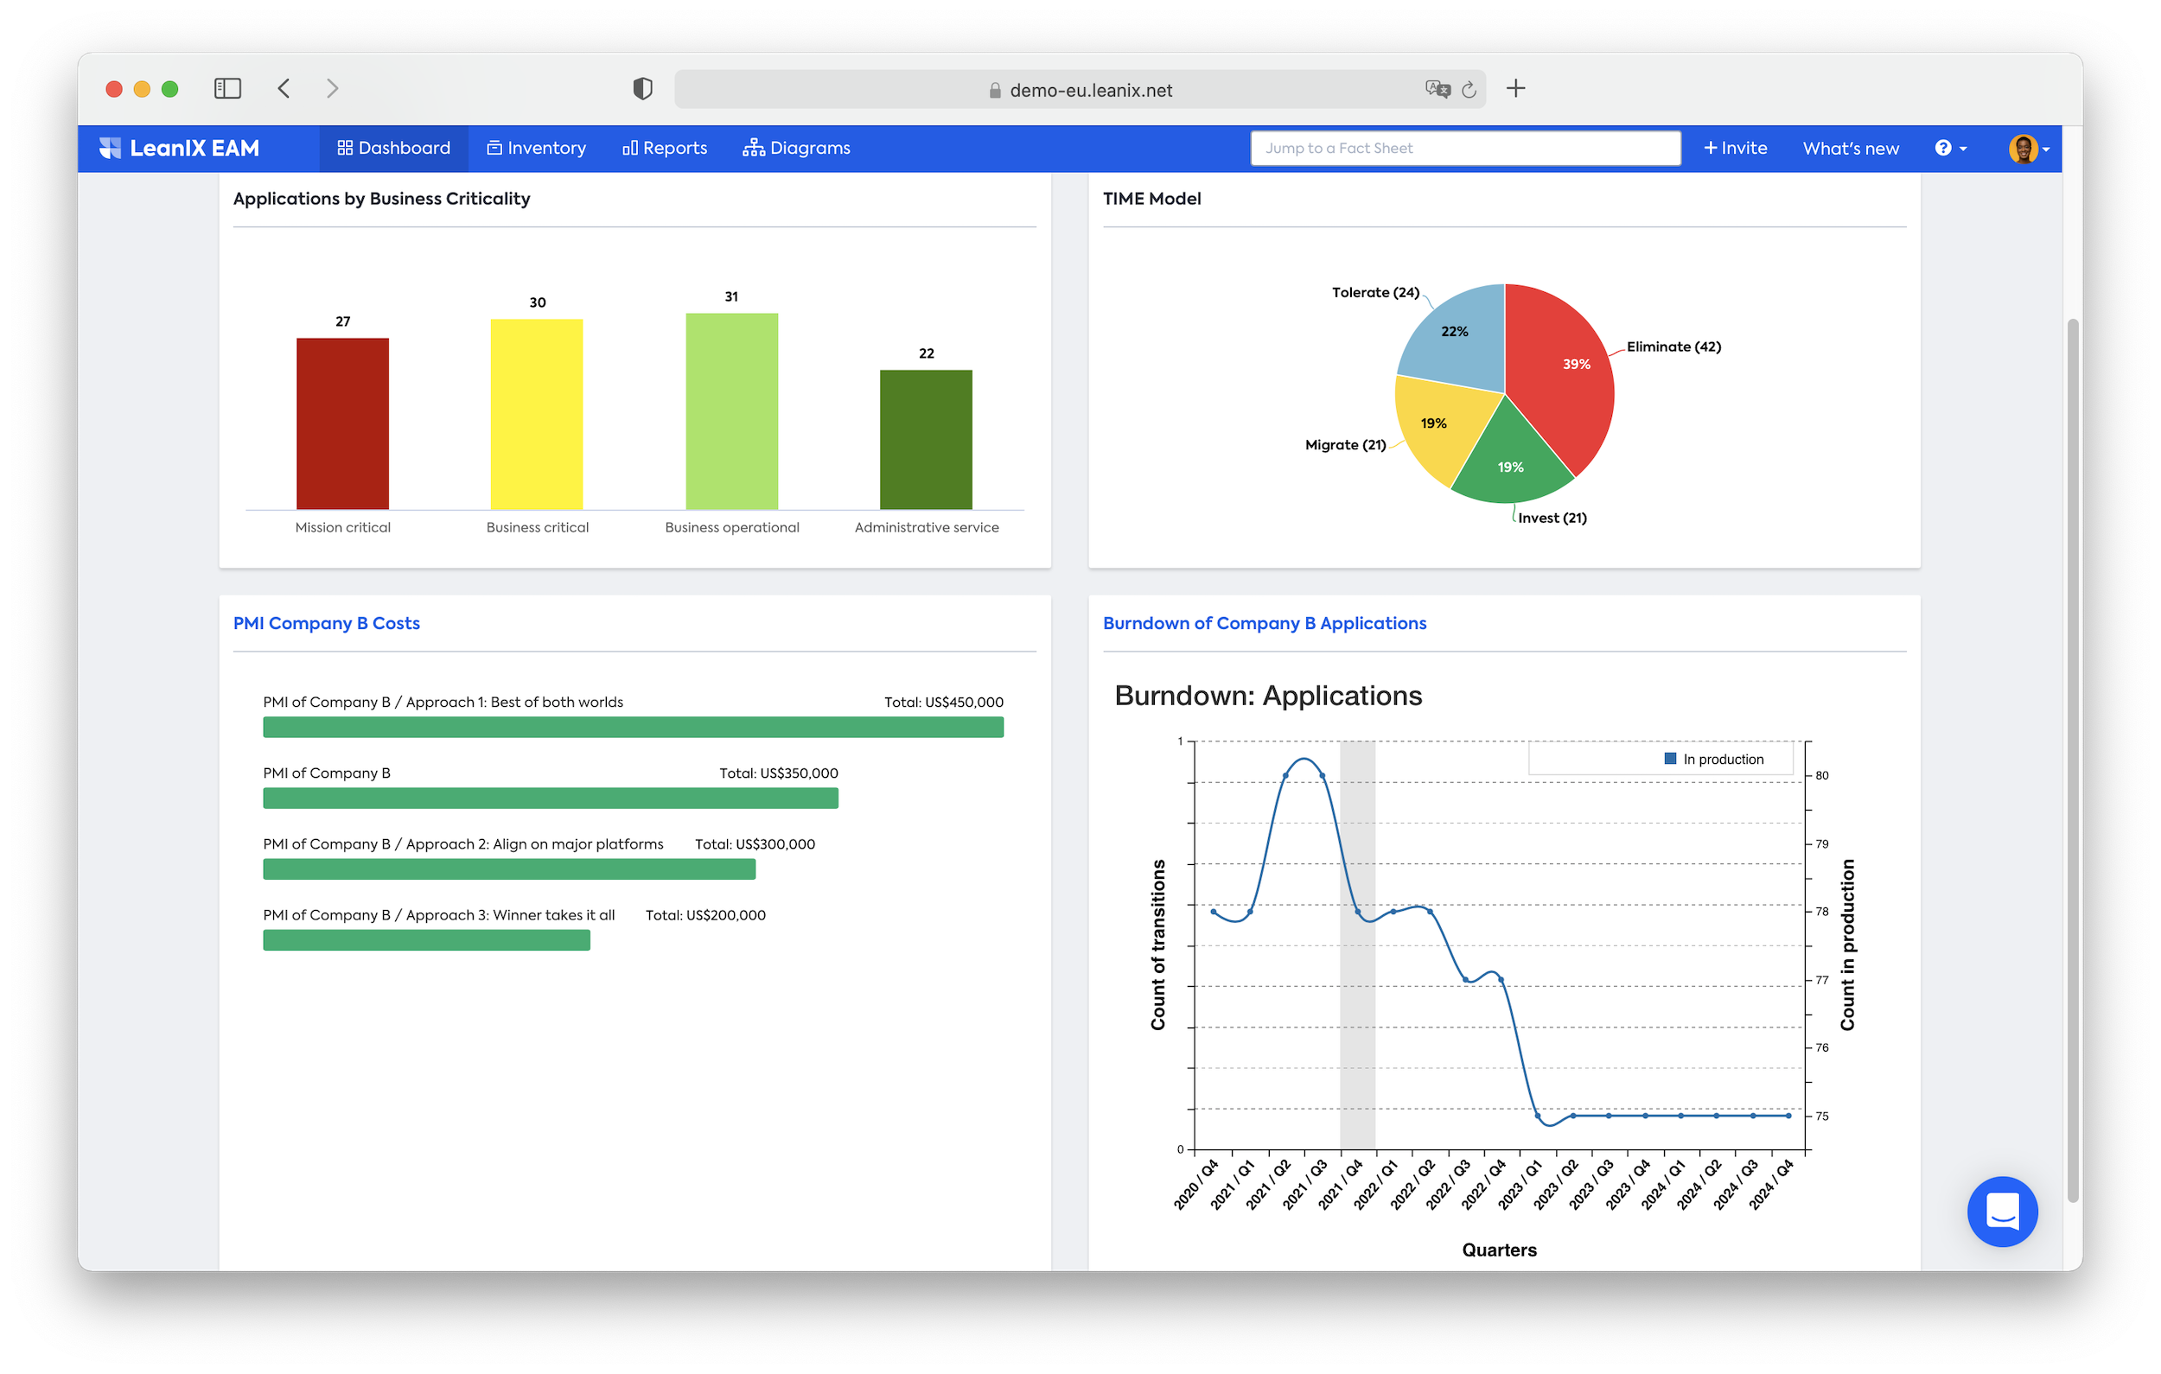Click the 'Total: US$450,000' text
Viewport: 2161px width, 1374px height.
tap(943, 702)
